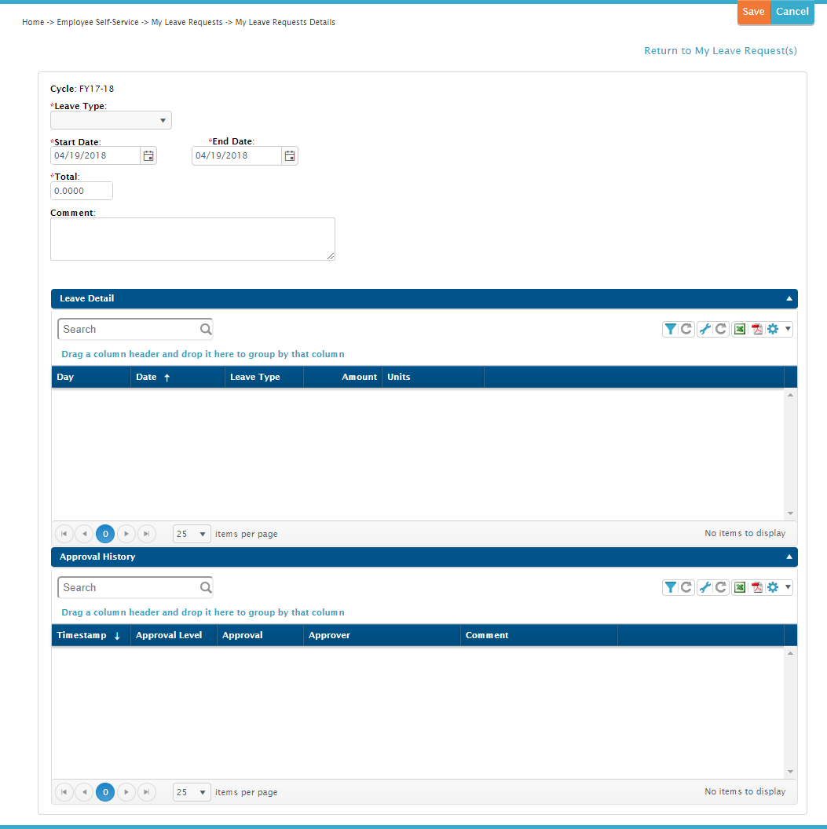Viewport: 827px width, 829px height.
Task: Refresh the Leave Detail grid
Action: coord(686,329)
